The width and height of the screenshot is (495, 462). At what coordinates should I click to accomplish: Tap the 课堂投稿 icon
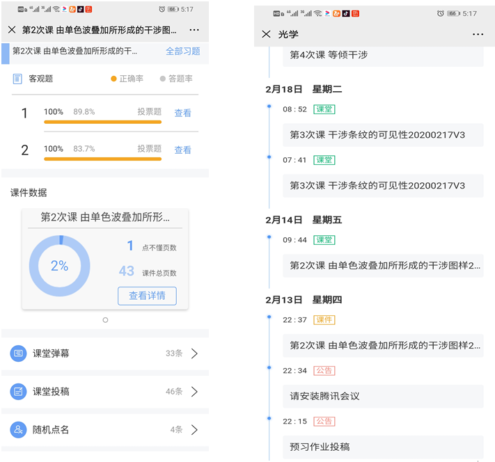[18, 392]
